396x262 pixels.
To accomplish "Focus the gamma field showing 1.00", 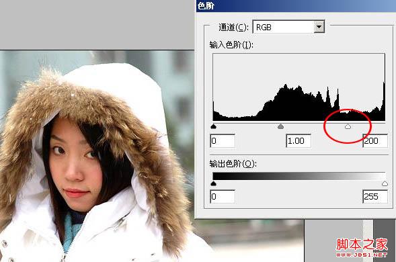I will click(299, 141).
